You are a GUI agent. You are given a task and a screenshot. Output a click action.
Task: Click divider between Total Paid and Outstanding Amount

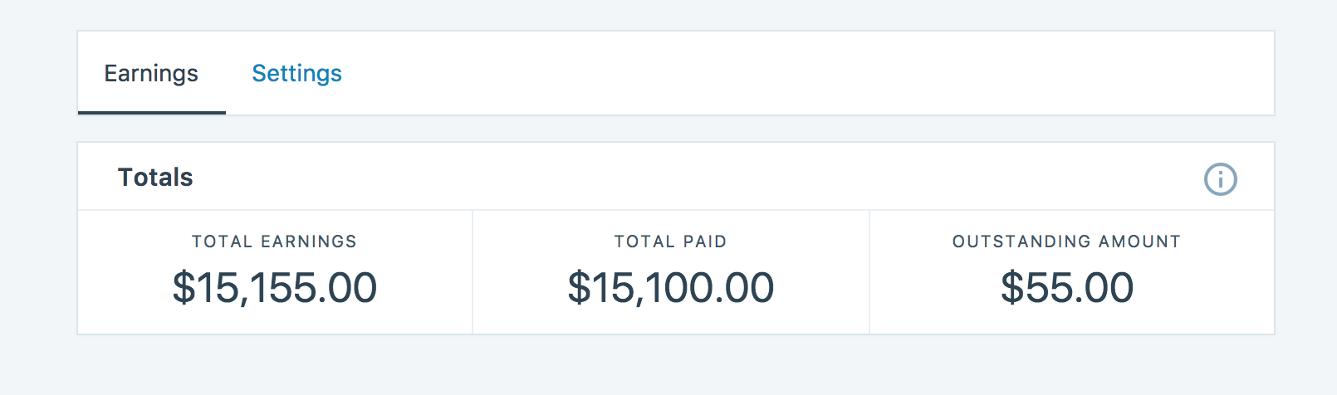(x=869, y=272)
